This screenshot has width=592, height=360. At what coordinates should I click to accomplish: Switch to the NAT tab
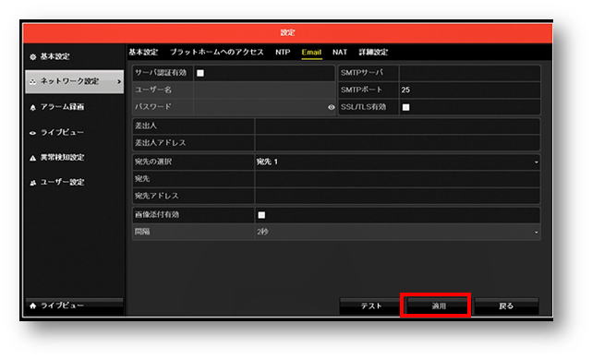[x=340, y=53]
